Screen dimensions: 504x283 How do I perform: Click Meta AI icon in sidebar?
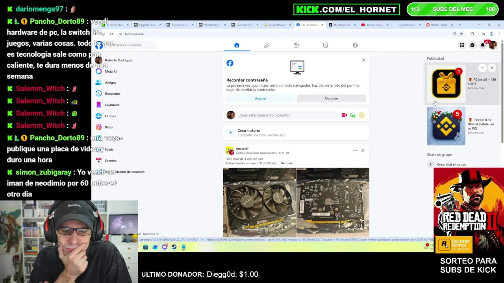(x=99, y=72)
